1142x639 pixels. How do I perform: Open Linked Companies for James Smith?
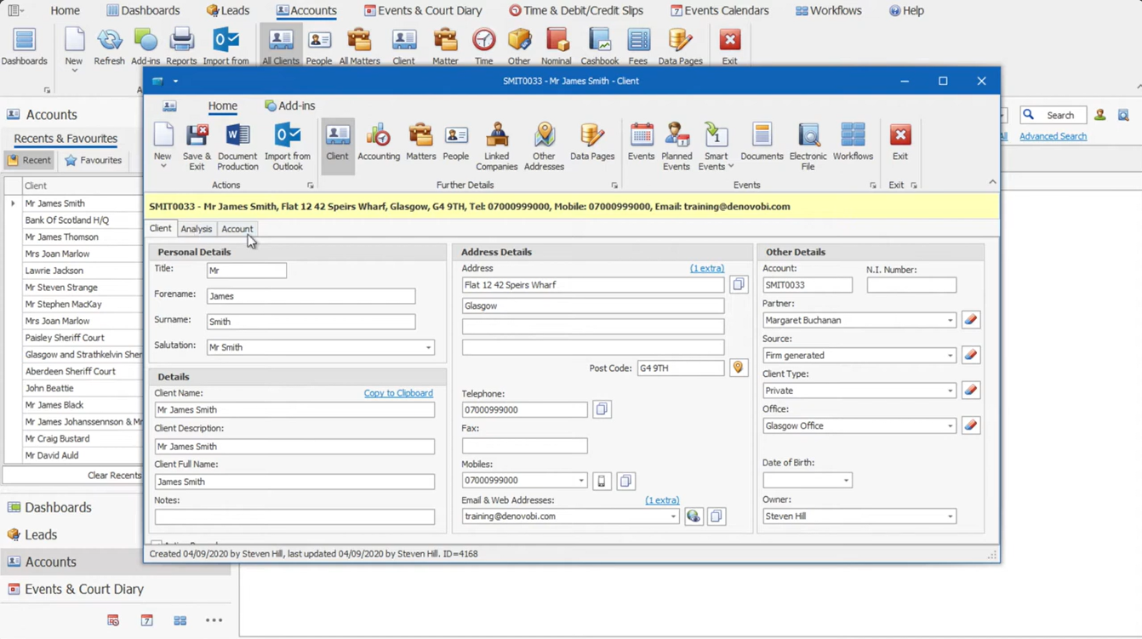[496, 145]
